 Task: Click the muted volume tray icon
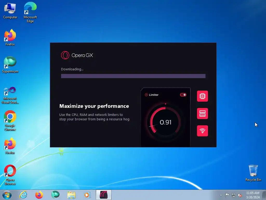[x=240, y=195]
